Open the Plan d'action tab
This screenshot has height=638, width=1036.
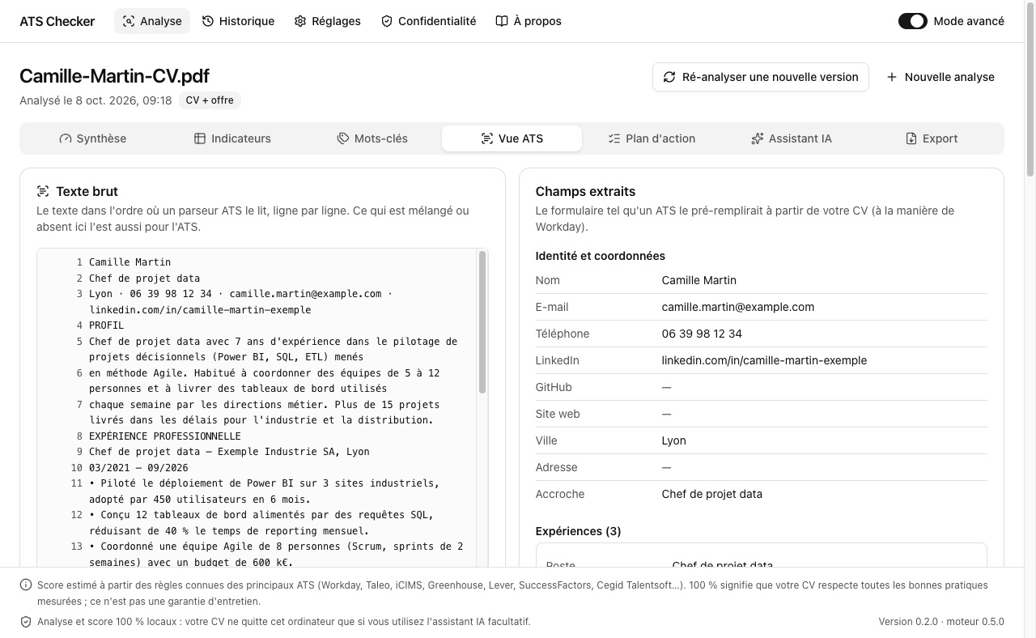652,138
